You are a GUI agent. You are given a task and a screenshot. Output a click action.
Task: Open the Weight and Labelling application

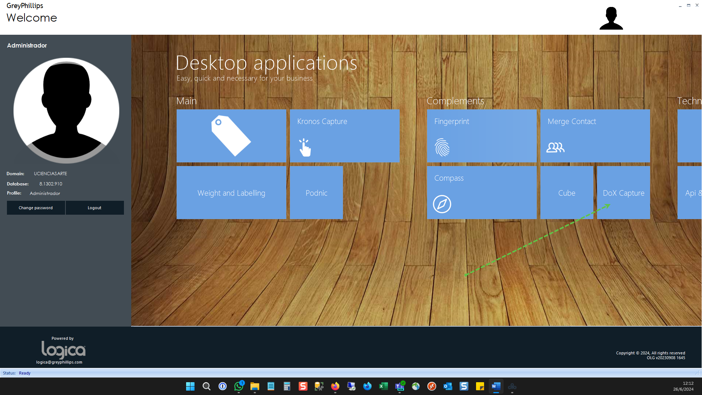pyautogui.click(x=231, y=192)
